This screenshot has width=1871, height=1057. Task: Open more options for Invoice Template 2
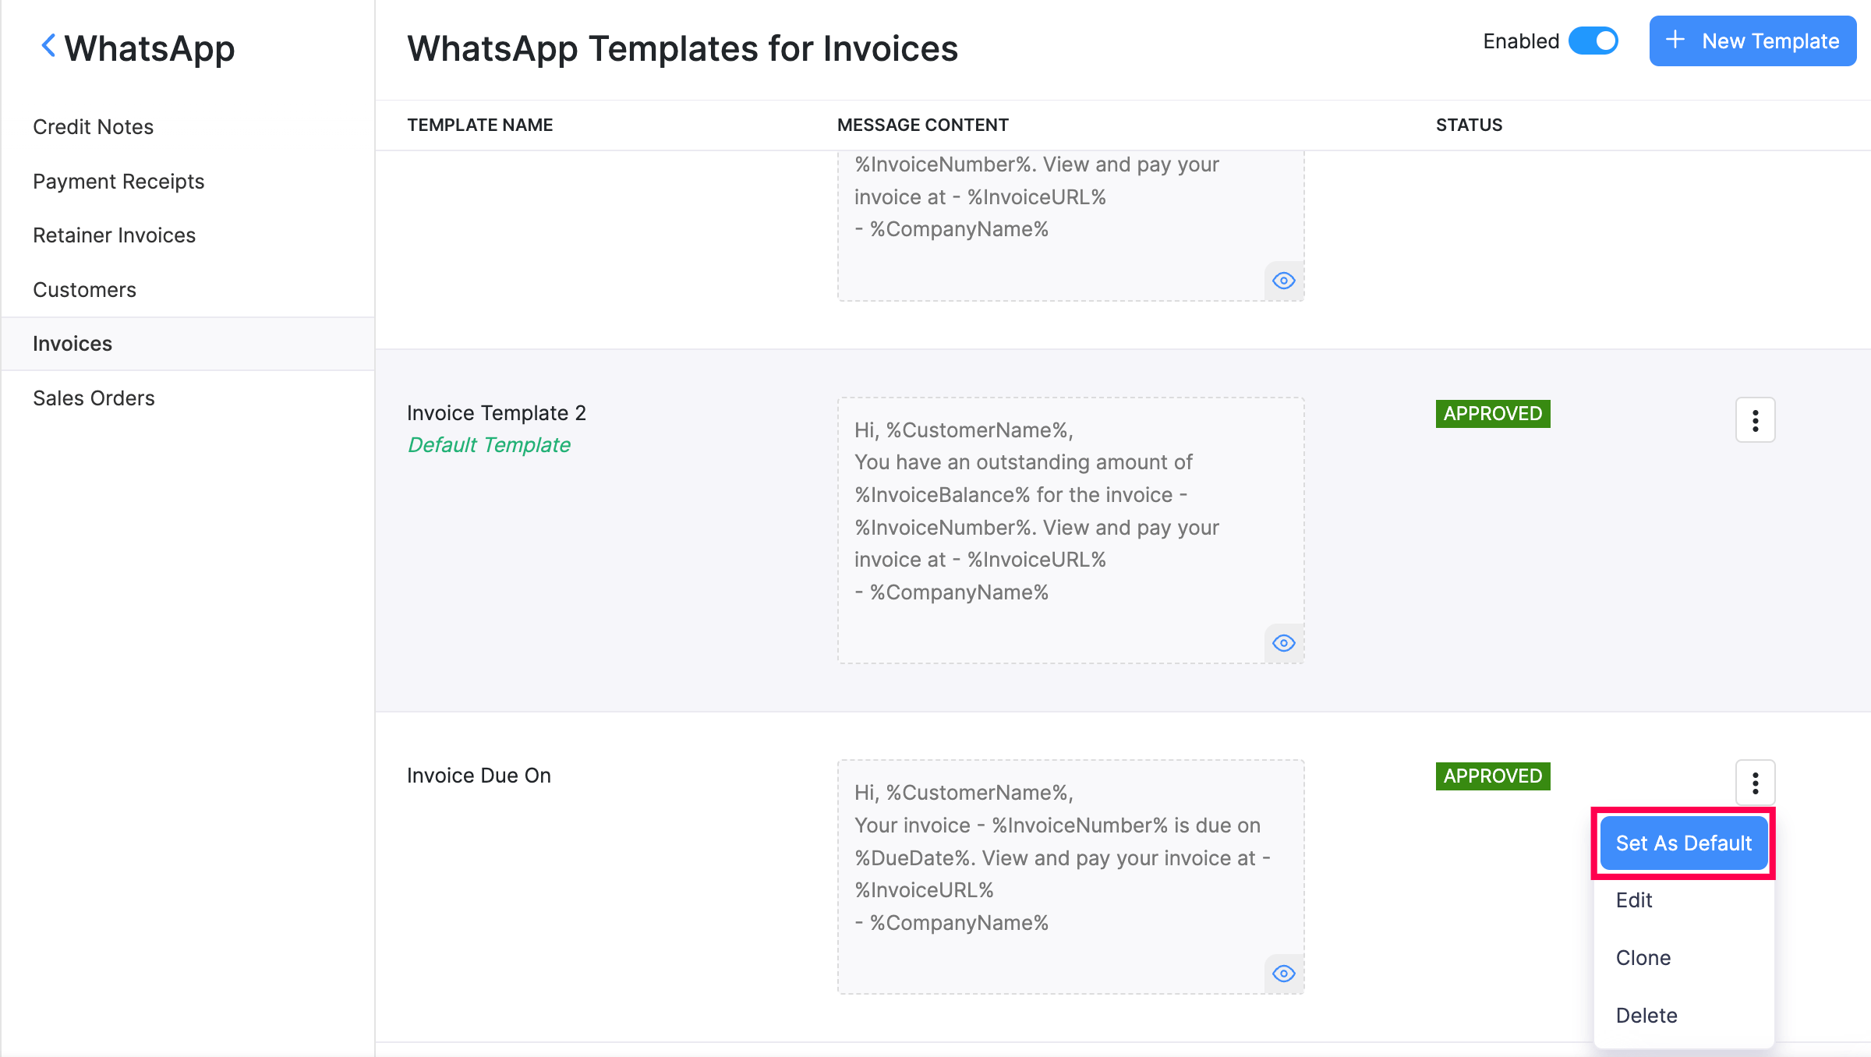click(x=1755, y=420)
